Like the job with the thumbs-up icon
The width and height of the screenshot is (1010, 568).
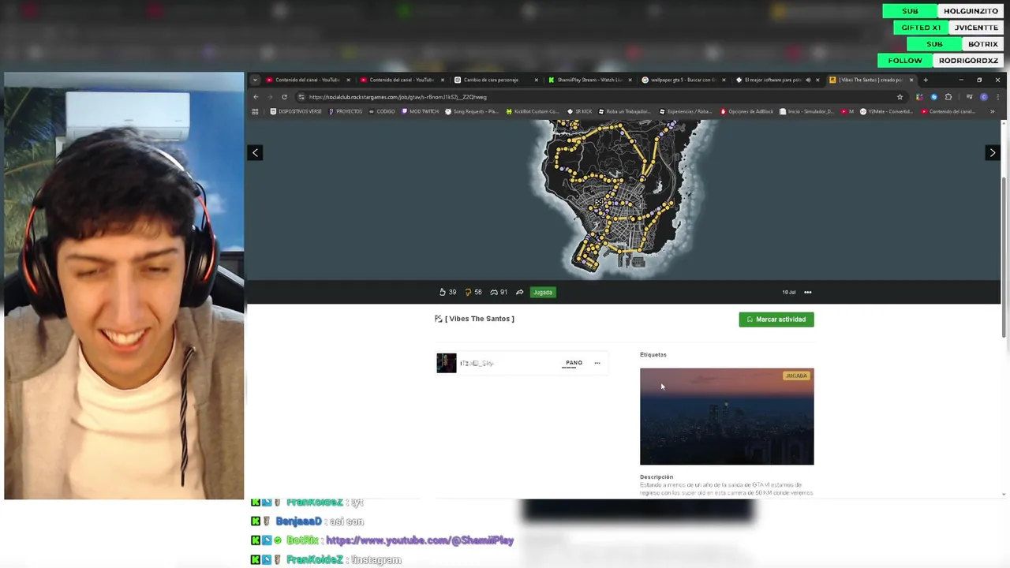click(x=443, y=292)
